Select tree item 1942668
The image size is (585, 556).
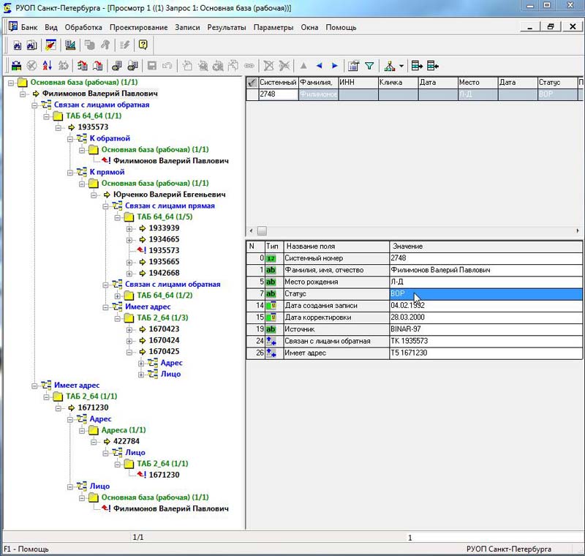[x=164, y=273]
